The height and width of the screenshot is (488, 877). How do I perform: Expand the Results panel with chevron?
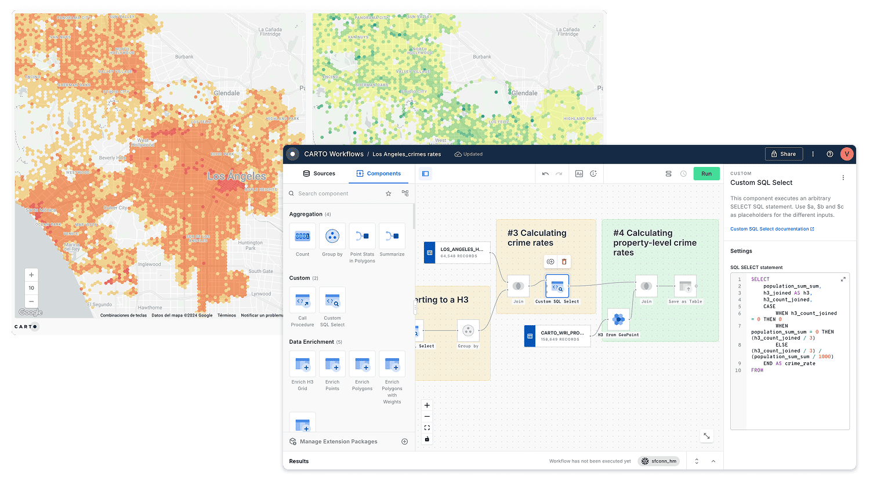[713, 461]
